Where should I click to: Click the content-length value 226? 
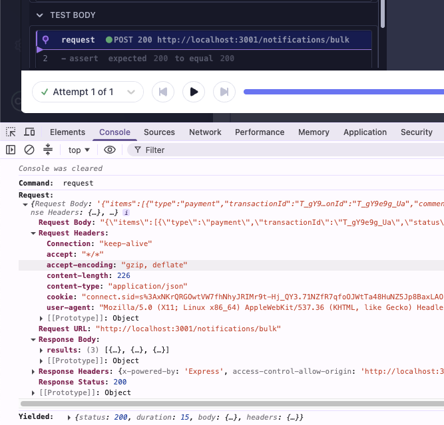pos(123,276)
